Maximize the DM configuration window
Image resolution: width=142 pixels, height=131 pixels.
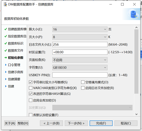click(122, 4)
